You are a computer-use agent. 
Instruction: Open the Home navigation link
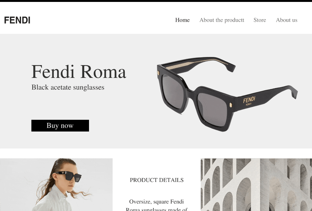click(x=182, y=20)
